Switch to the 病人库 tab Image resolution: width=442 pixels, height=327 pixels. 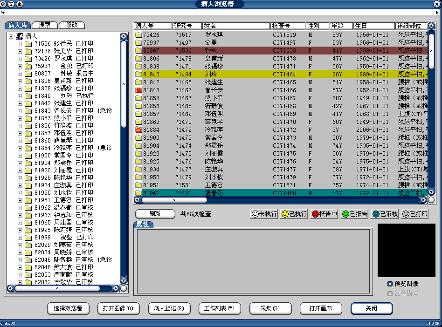tap(18, 25)
